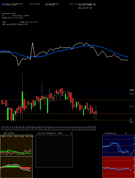Click the 'Stochastics: 12.52' reading
The width and height of the screenshot is (135, 178).
click(9, 13)
